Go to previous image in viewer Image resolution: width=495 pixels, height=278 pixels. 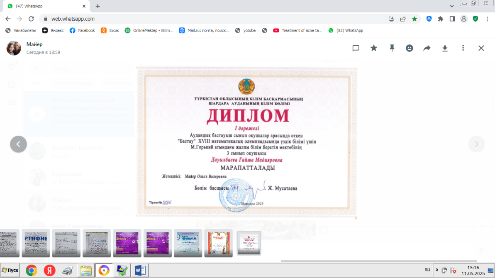click(18, 144)
